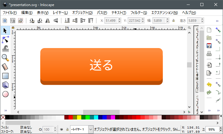This screenshot has width=223, height=134.
Task: Raise selection one step
Action: 82,21
